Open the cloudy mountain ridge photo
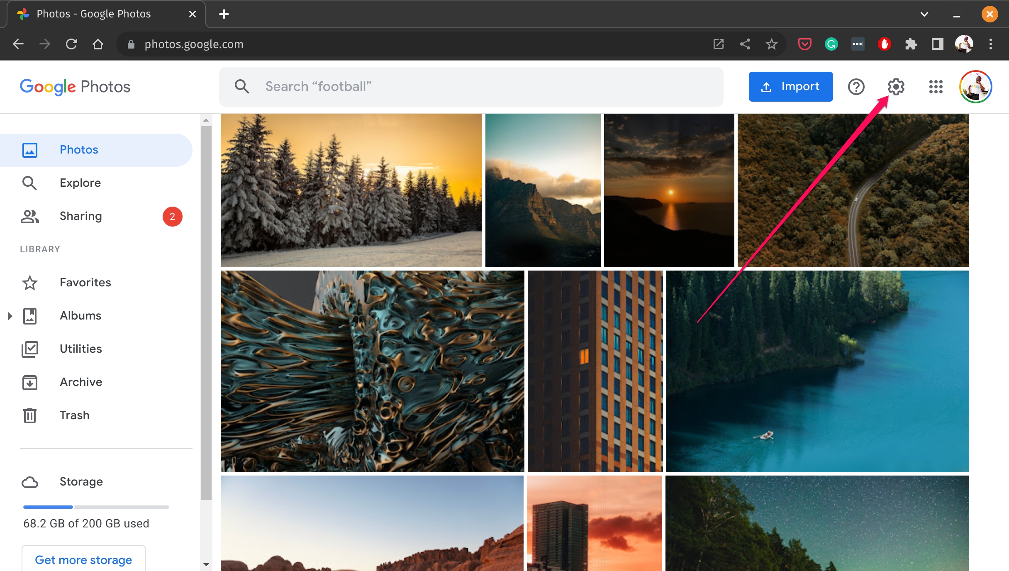The height and width of the screenshot is (571, 1009). 543,190
